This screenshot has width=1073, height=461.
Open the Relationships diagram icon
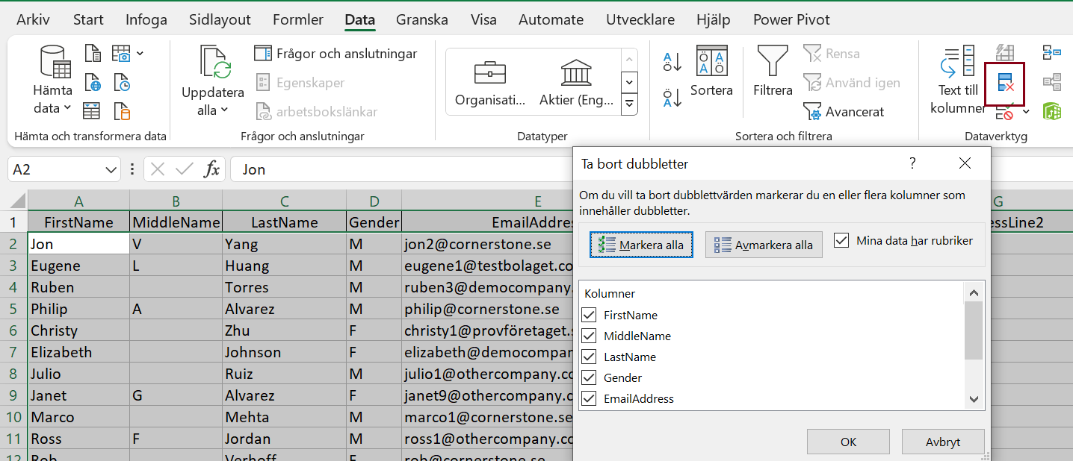click(1052, 81)
